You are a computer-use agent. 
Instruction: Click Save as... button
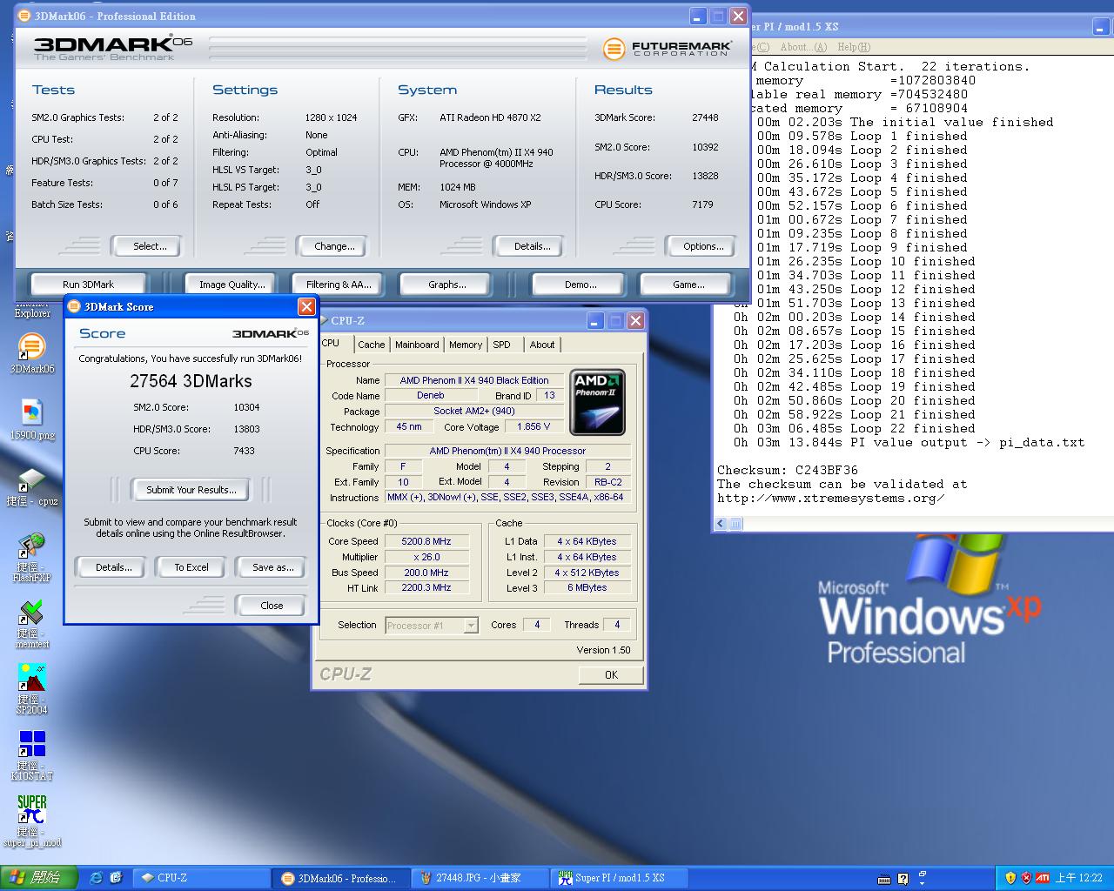[272, 567]
